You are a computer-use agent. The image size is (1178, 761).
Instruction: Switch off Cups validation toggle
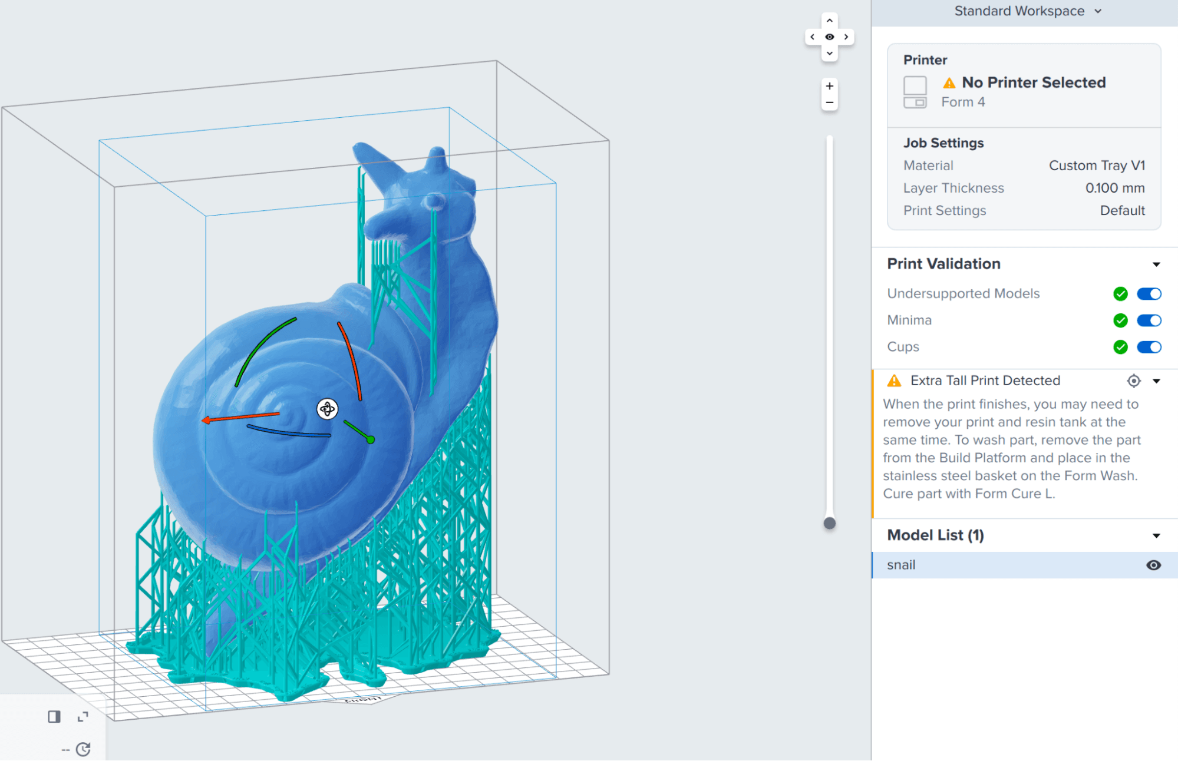[x=1149, y=347]
